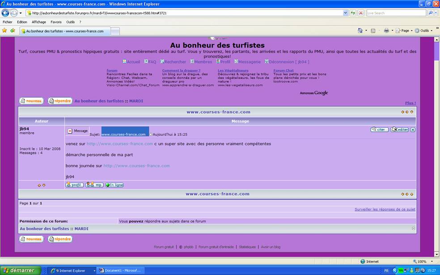Viewport: 440px width, 275px height.
Task: Open the Favorites Center star icon
Action: pos(4,30)
